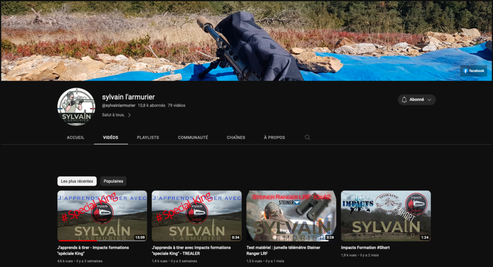Viewport: 493px width, 267px height.
Task: Click title 'Impacts Formation #Short'
Action: [x=365, y=247]
